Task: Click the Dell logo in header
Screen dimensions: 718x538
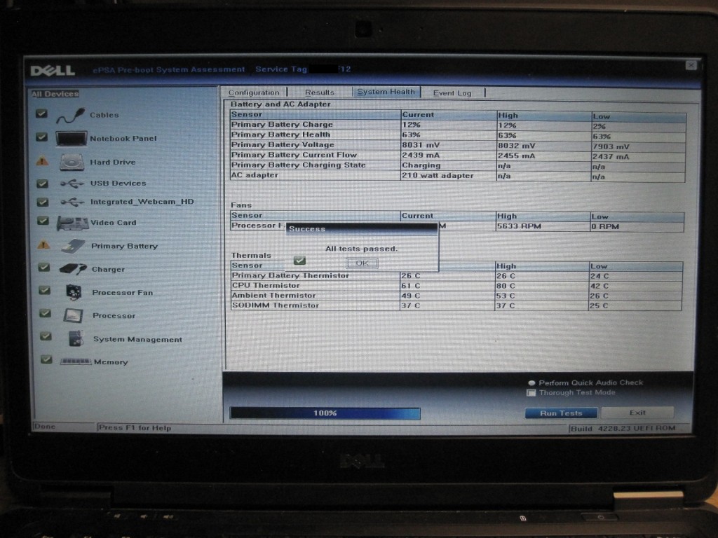Action: [53, 71]
